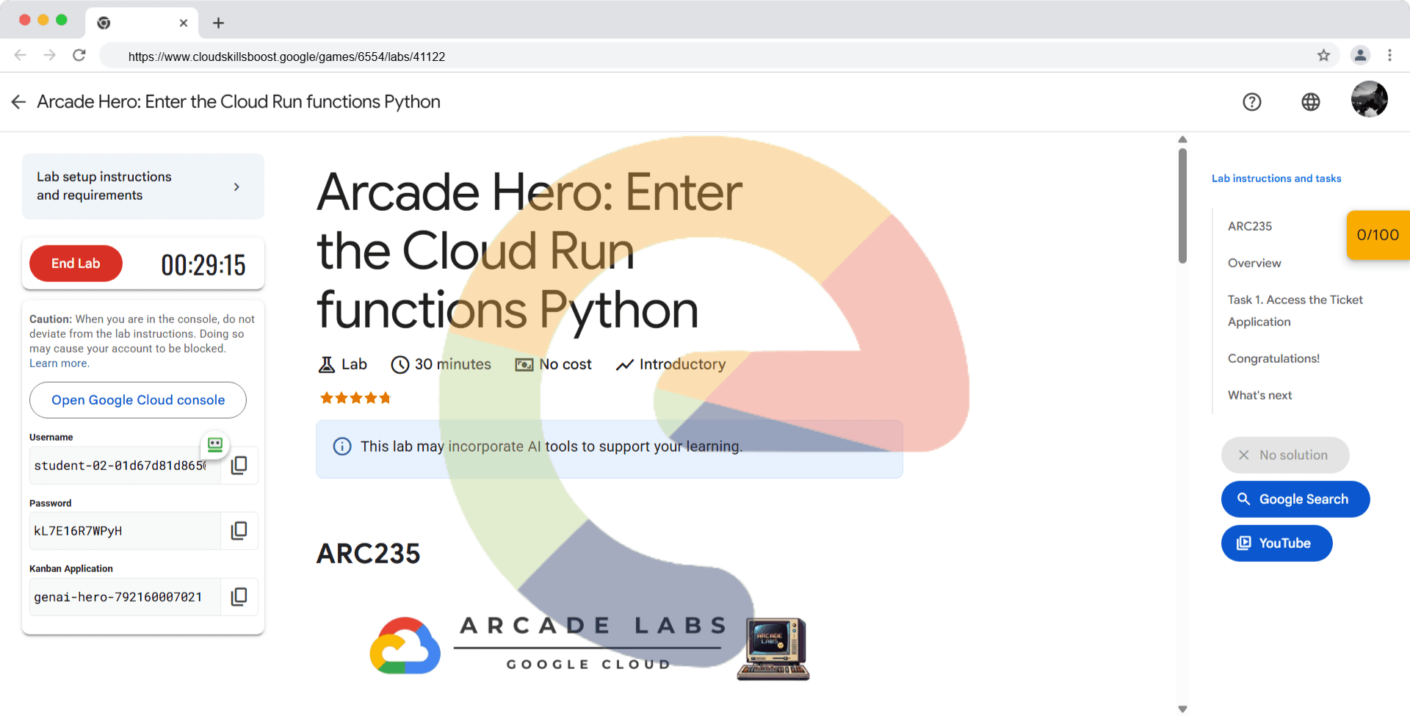Click the green chat assistant icon
The image size is (1410, 716).
click(x=215, y=444)
